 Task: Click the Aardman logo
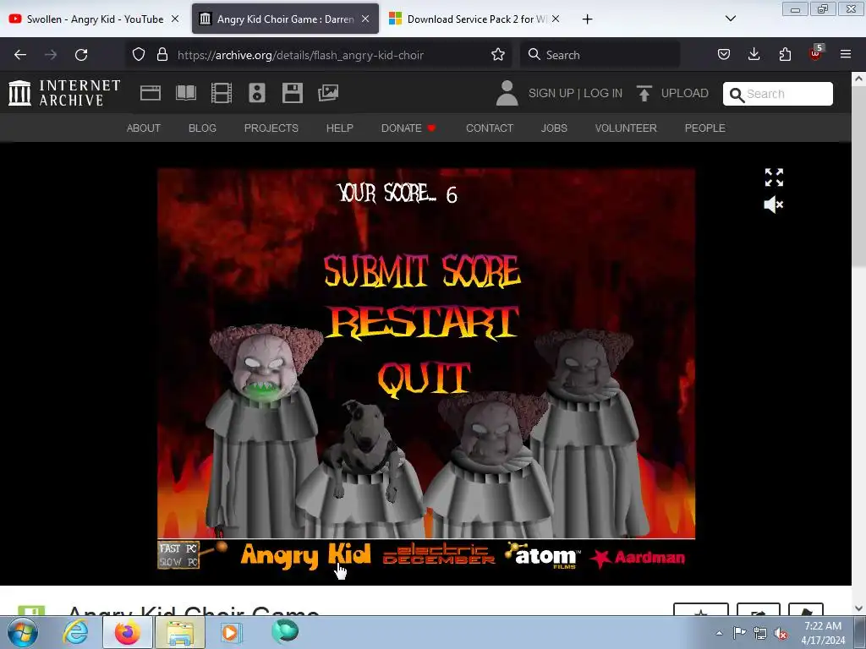click(638, 558)
